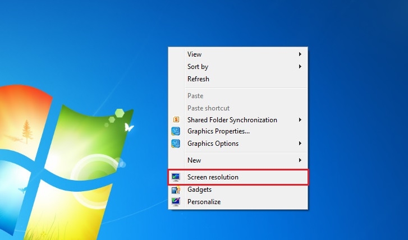Click the Shared Folder Synchronization icon
The height and width of the screenshot is (240, 408).
(176, 119)
